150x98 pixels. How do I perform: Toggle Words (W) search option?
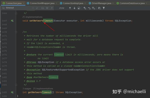[x=47, y=8]
